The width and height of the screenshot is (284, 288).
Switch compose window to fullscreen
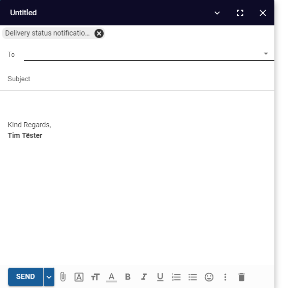240,13
